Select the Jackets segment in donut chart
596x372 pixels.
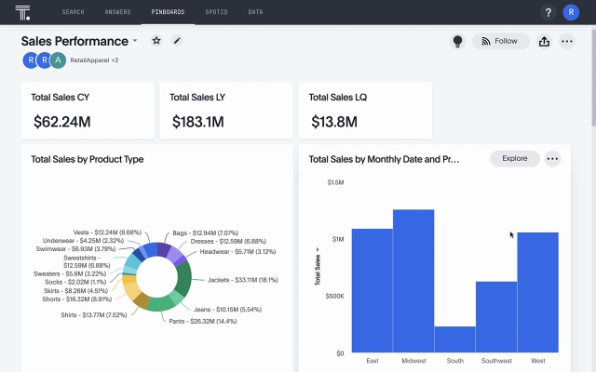click(x=183, y=279)
